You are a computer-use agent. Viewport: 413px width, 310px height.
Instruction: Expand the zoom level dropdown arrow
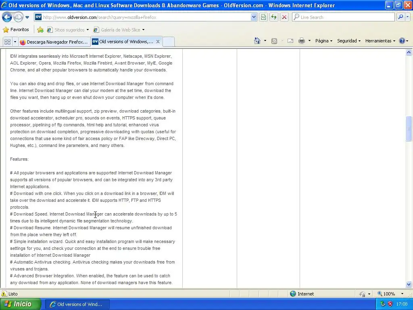402,294
